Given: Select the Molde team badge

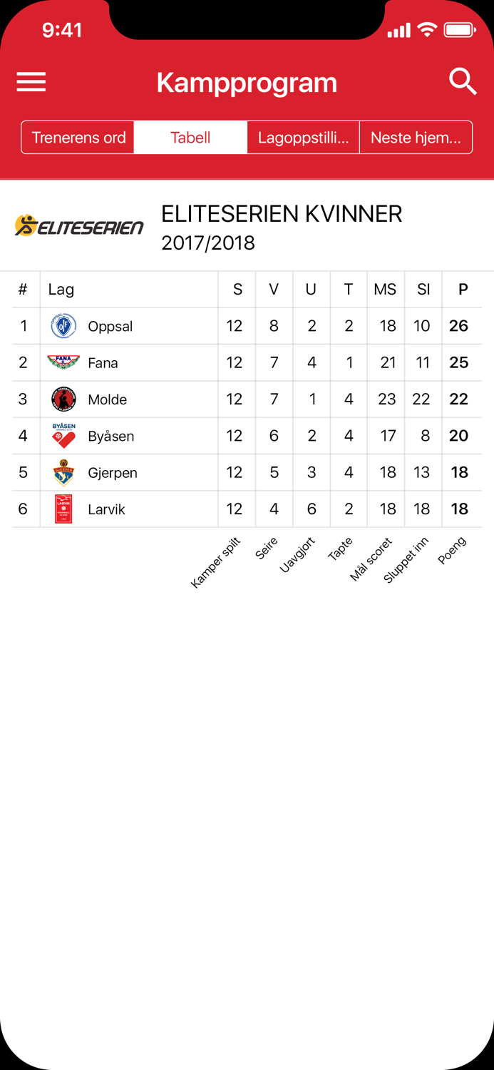Looking at the screenshot, I should pos(63,399).
